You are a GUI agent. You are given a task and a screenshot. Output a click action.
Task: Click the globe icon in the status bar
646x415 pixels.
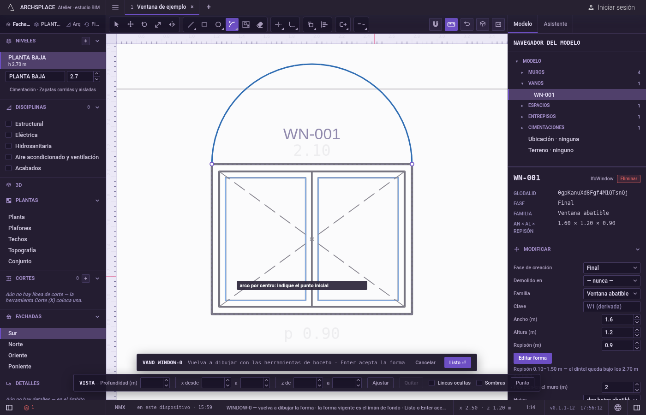(618, 408)
